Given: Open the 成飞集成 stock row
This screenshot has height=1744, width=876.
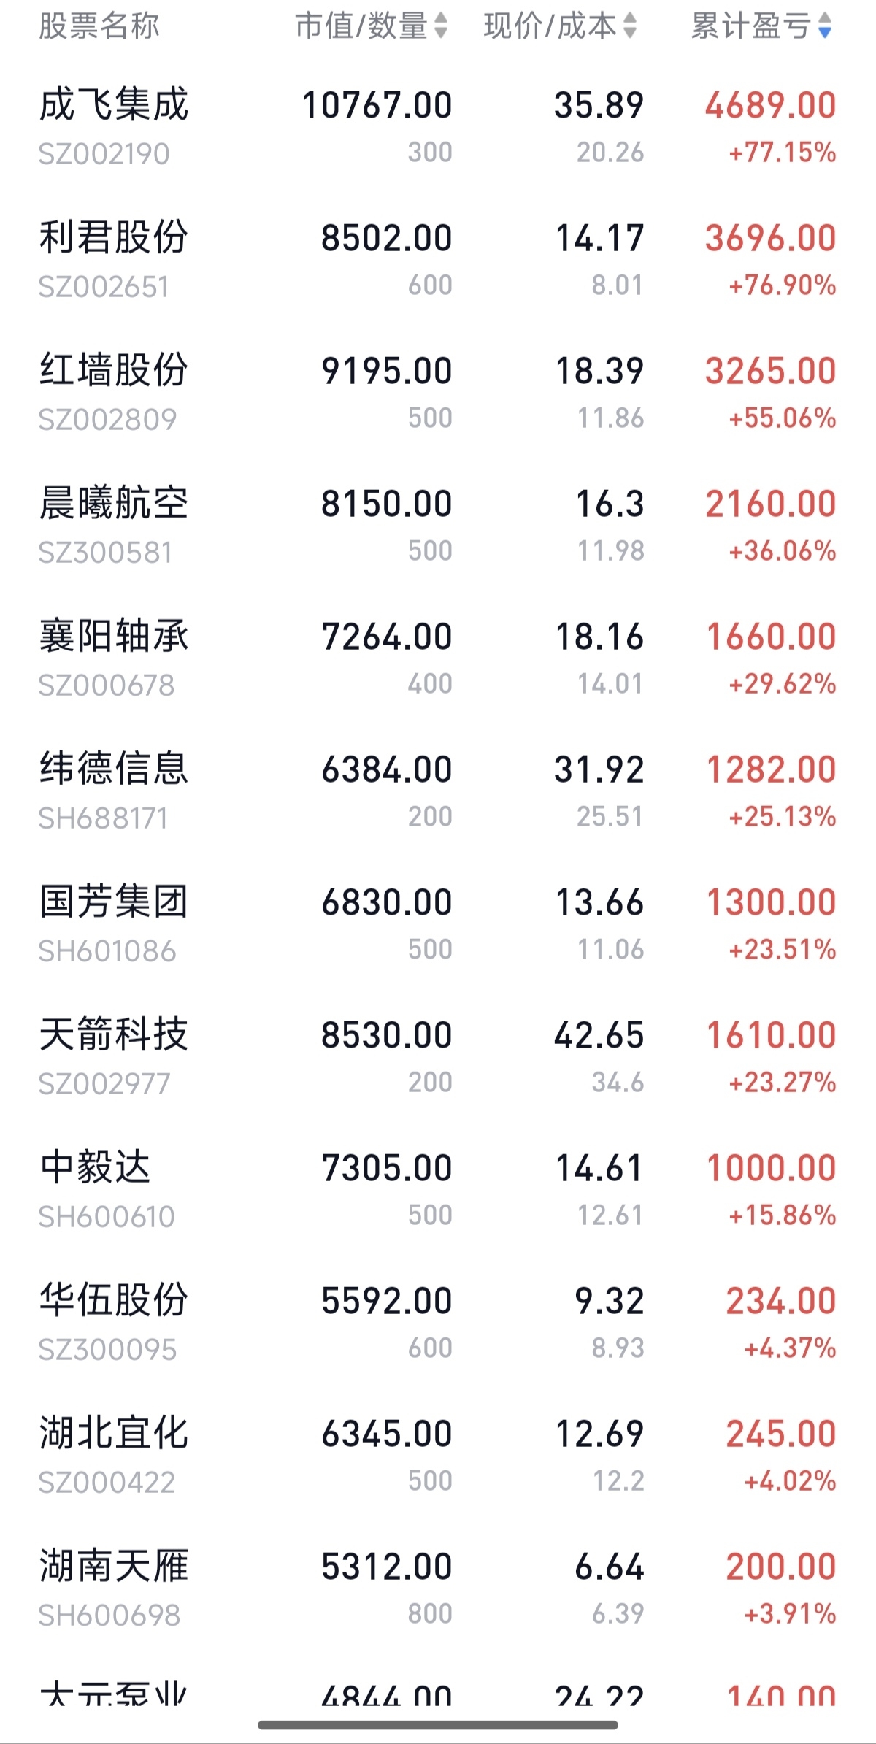Looking at the screenshot, I should tap(438, 127).
